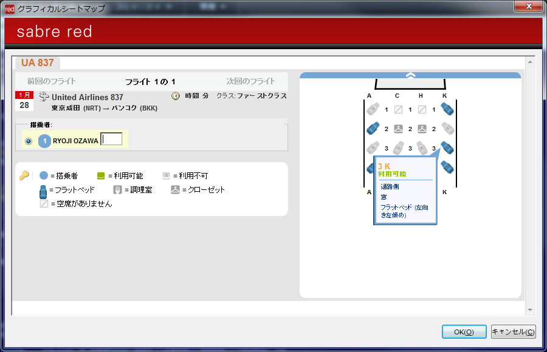
Task: Click the green available-seat legend icon
Action: click(x=101, y=175)
